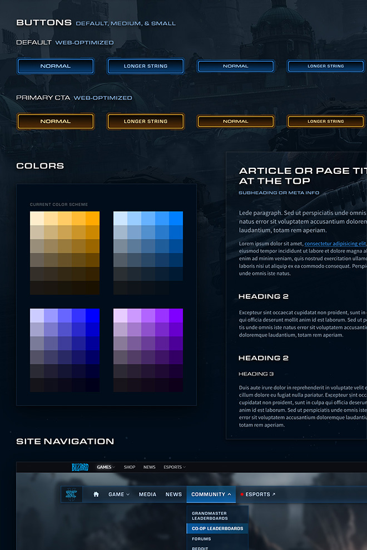367x550 pixels.
Task: Choose Co-op Leaderboards from Community menu
Action: pos(217,528)
